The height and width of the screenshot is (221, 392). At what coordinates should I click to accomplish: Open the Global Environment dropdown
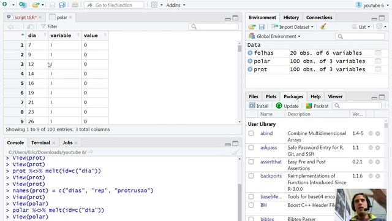[275, 36]
